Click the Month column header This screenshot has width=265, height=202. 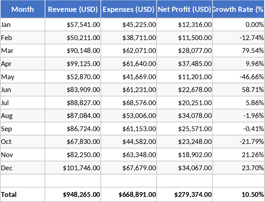(23, 9)
